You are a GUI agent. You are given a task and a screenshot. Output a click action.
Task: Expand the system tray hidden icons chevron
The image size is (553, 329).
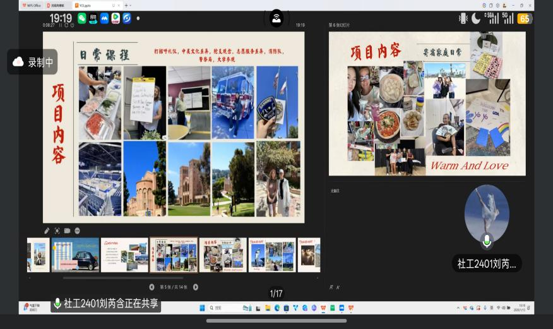tap(458, 308)
